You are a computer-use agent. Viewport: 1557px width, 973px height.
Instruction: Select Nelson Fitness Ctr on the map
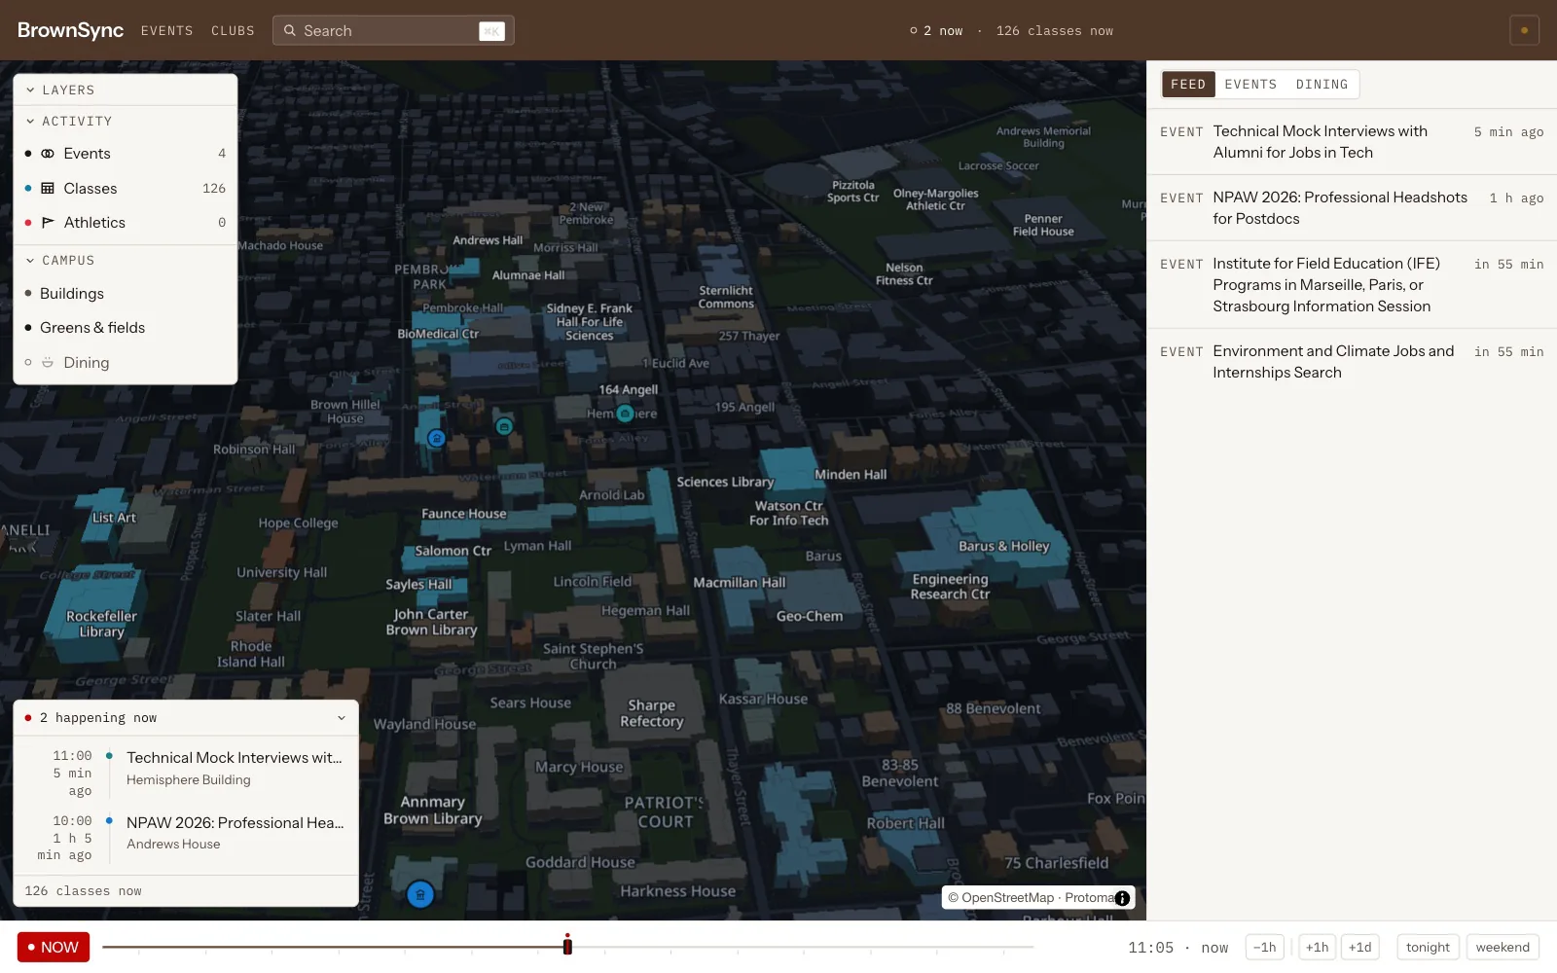(904, 273)
